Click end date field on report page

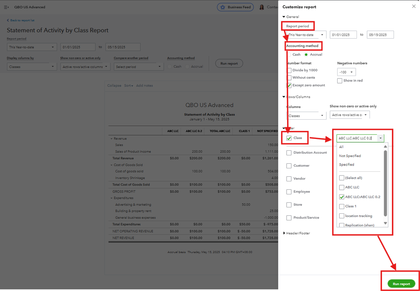123,47
